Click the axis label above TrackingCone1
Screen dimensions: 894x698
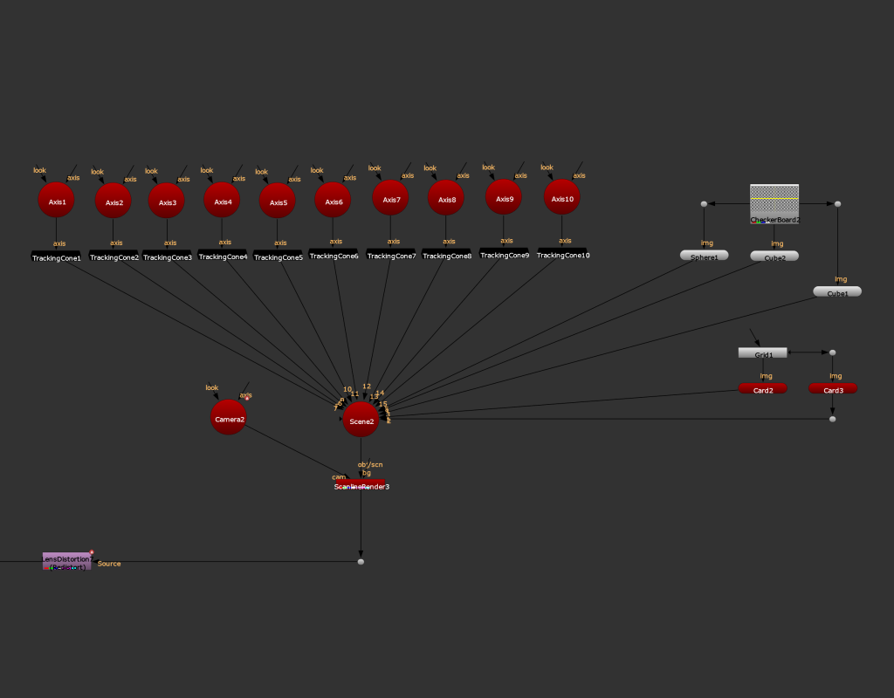(59, 243)
